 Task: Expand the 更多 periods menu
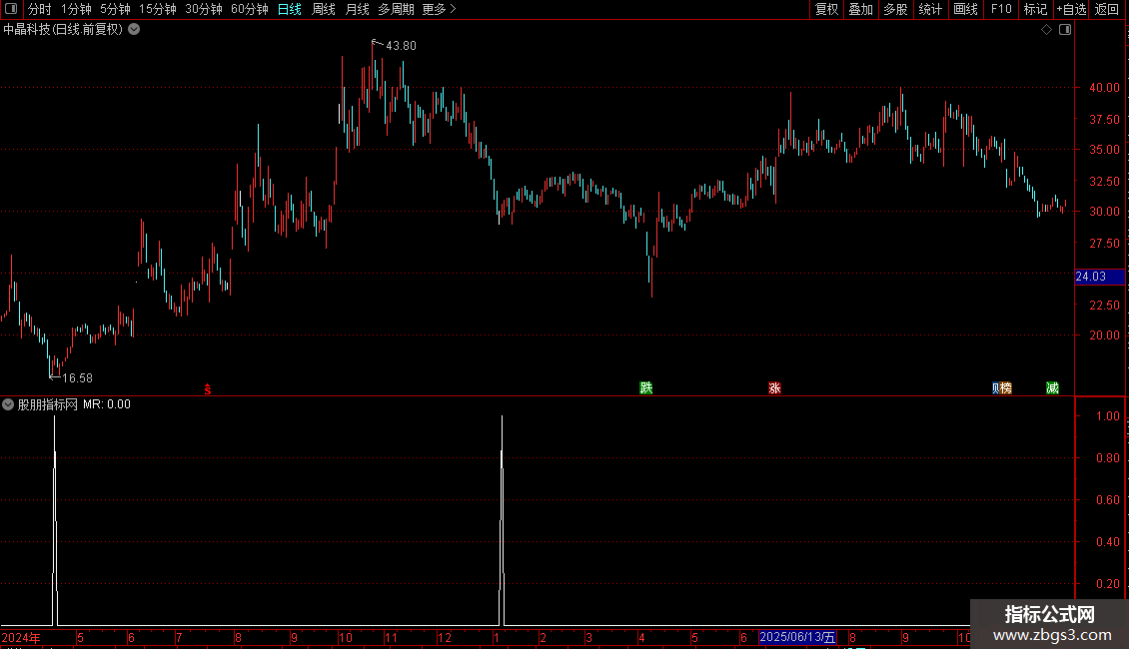tap(440, 9)
